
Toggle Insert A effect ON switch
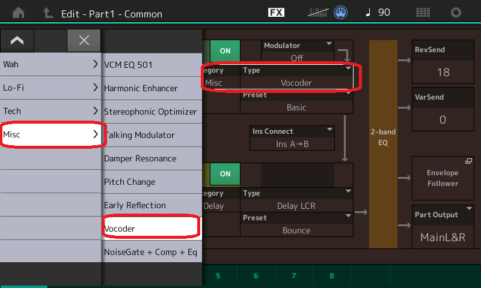(225, 51)
